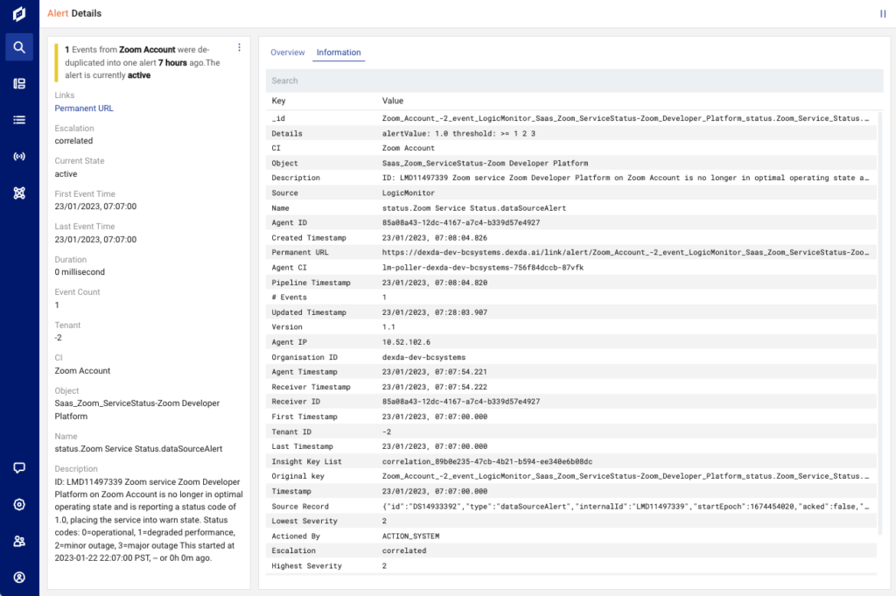The width and height of the screenshot is (896, 596).
Task: Open the broadcast signal icon in the sidebar
Action: pos(19,157)
